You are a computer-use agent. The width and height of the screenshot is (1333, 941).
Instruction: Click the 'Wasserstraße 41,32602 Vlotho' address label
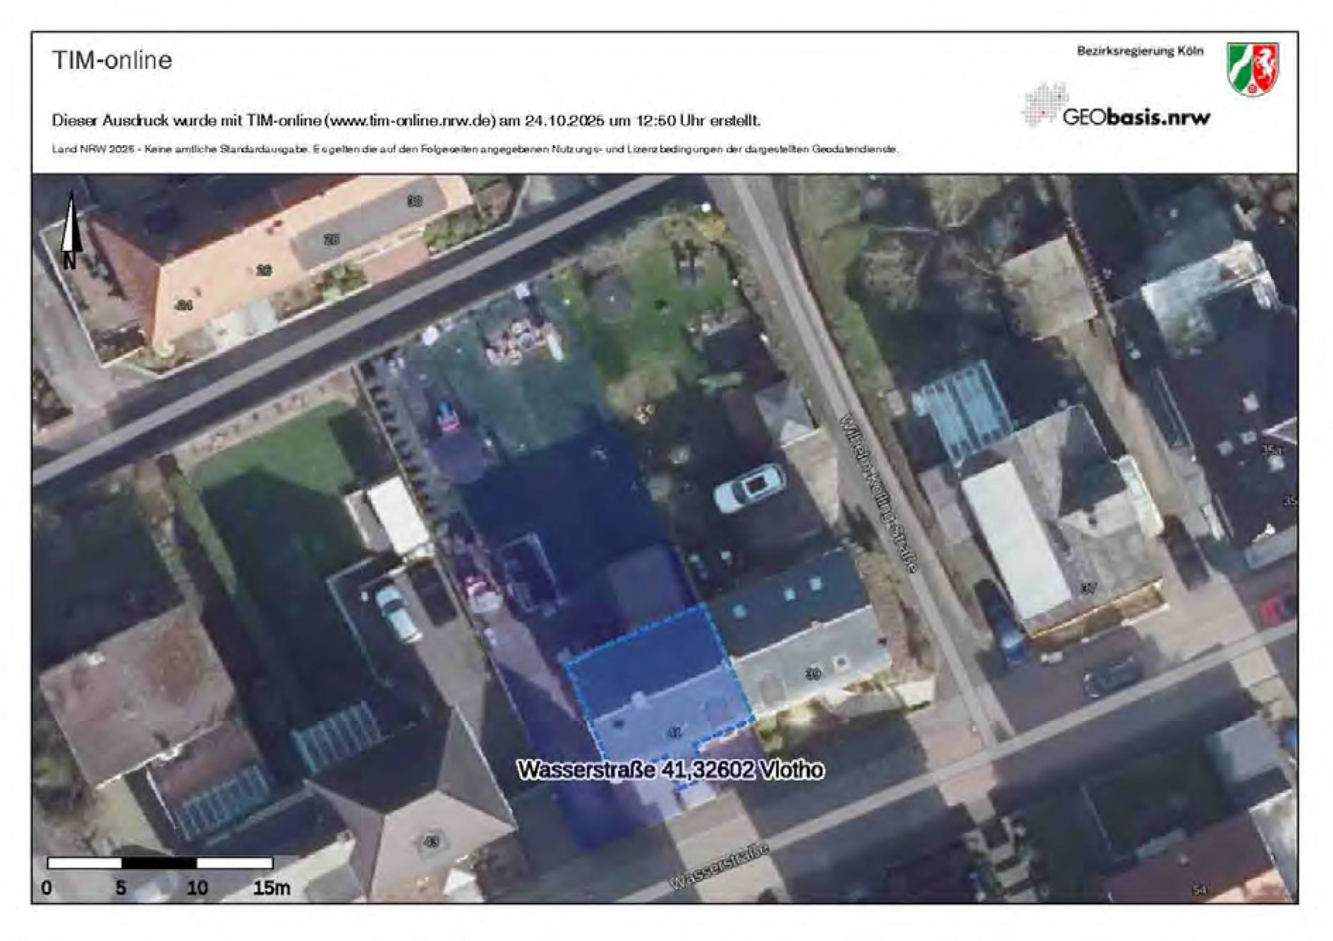tap(670, 770)
